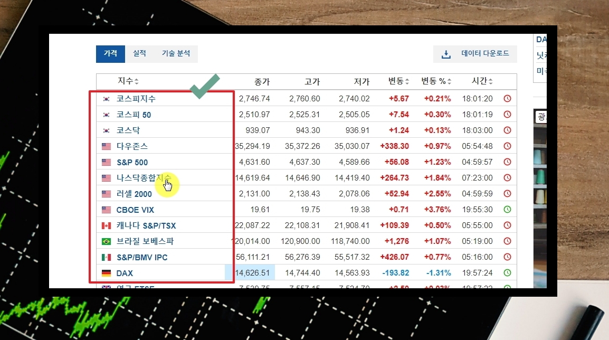609x340 pixels.
Task: Click the 나스닥종합지수 change value +264.73
Action: point(395,177)
